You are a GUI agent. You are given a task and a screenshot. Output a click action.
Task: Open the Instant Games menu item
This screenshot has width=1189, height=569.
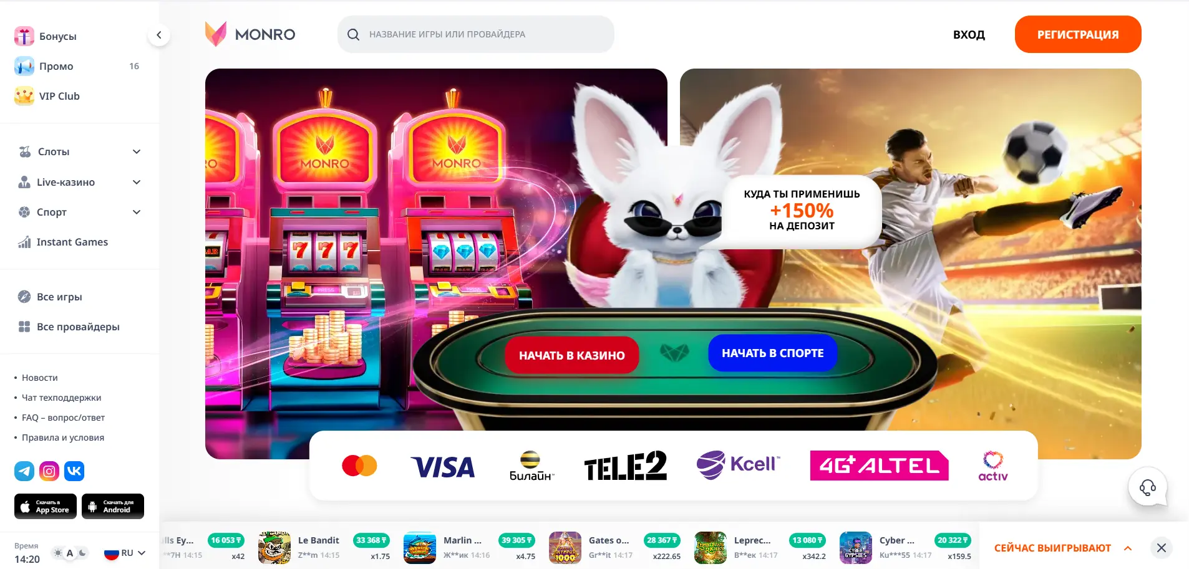pyautogui.click(x=63, y=242)
